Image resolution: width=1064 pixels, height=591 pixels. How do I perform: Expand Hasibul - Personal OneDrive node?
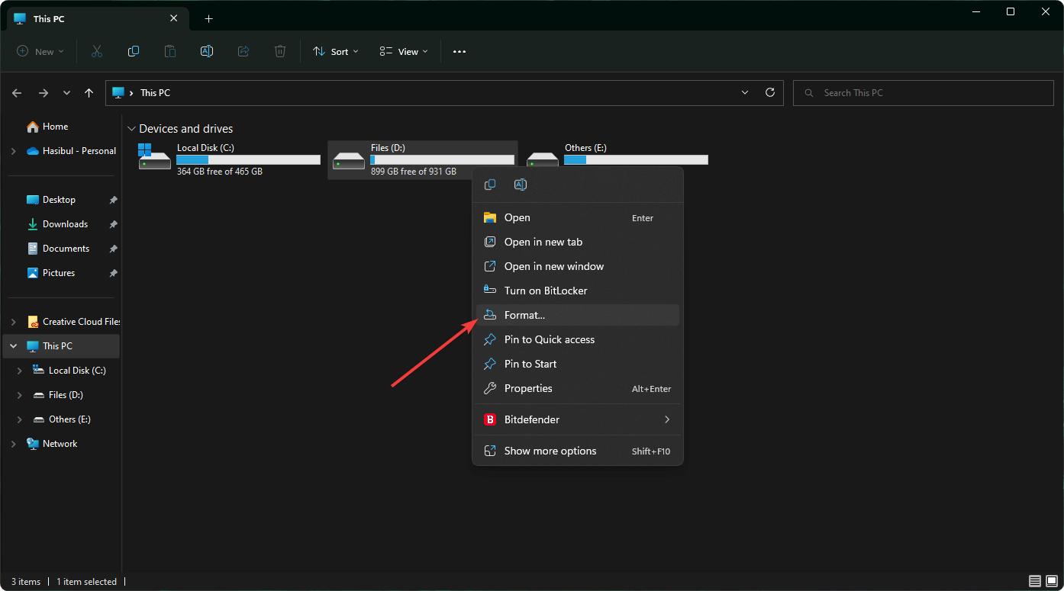(14, 151)
